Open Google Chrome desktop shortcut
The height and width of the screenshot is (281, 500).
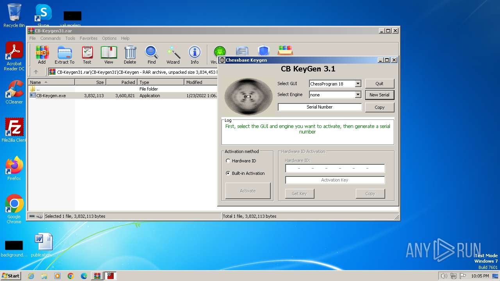point(14,209)
